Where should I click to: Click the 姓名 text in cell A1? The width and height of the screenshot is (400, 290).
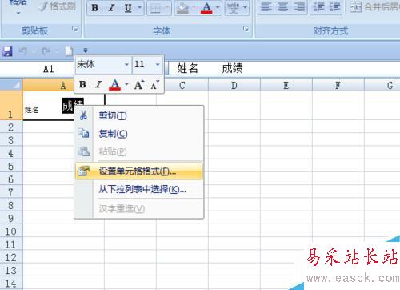(x=31, y=110)
